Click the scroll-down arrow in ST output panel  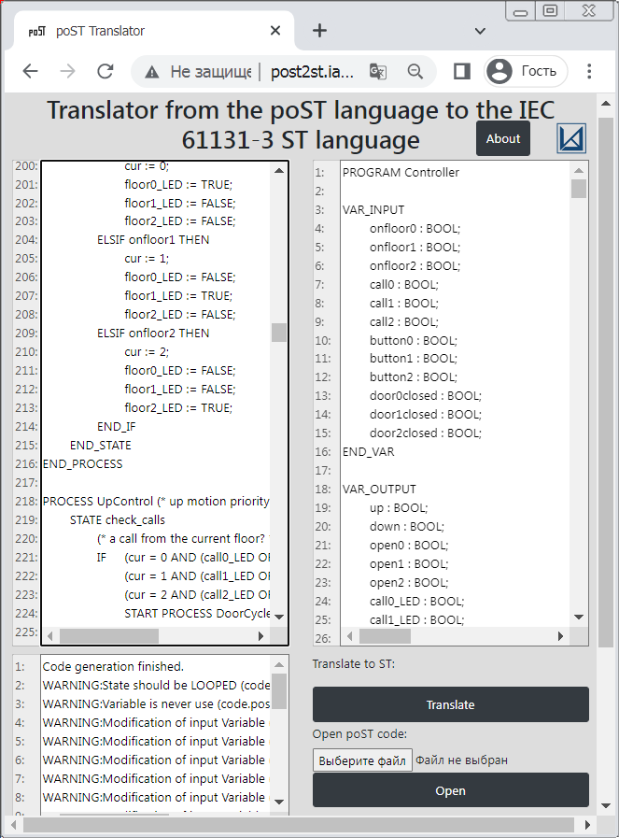point(579,617)
